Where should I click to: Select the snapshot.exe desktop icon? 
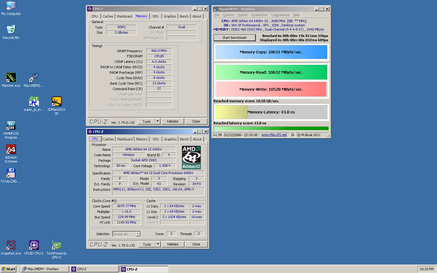coord(11,245)
